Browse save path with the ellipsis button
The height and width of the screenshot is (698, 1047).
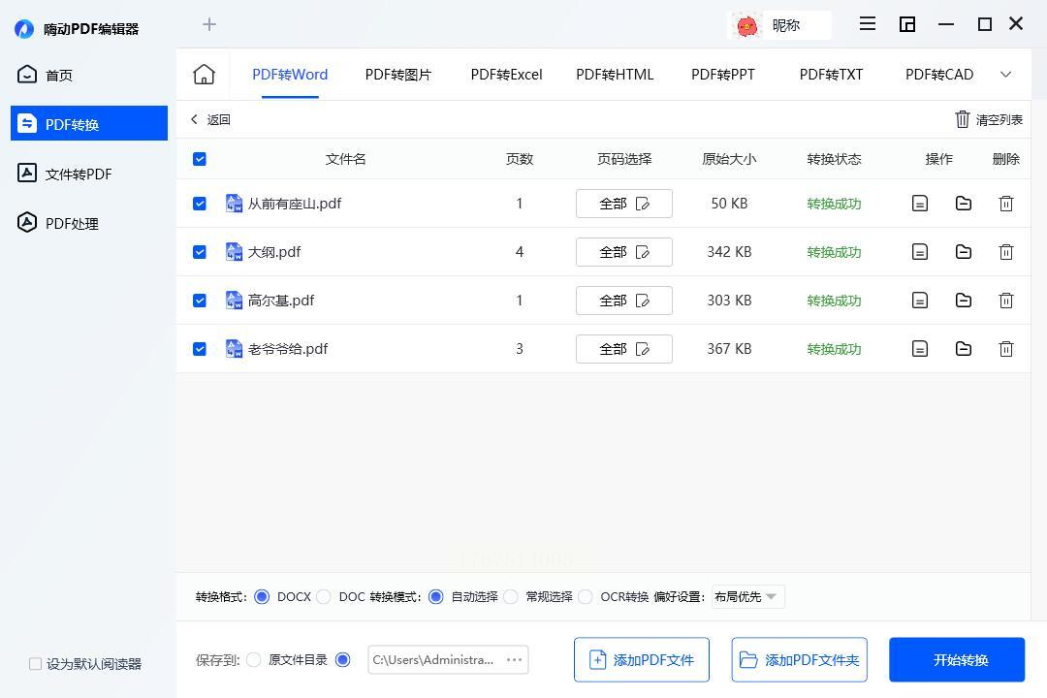click(515, 660)
